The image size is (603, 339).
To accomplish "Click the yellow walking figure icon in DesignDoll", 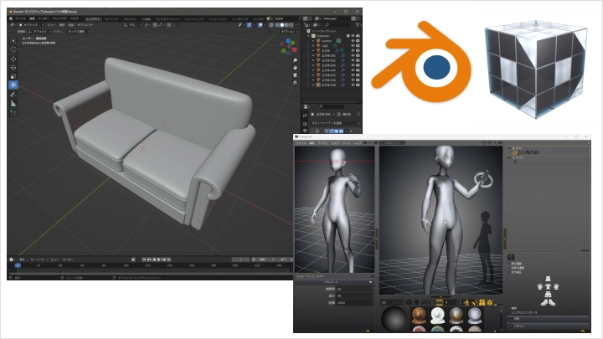I will tap(466, 303).
